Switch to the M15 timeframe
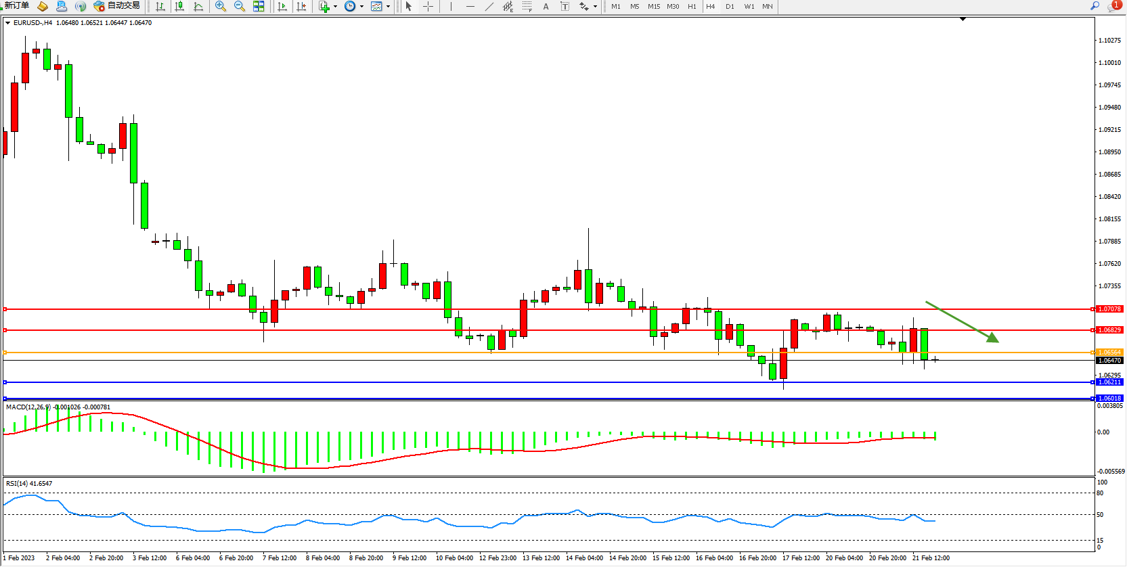 click(653, 6)
